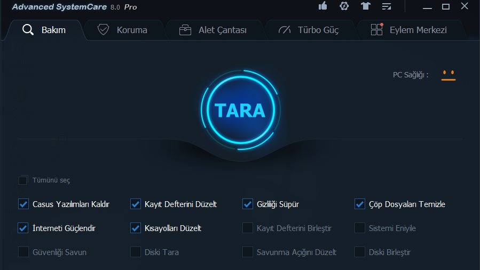Enable Sistemi Eniyile checkbox

point(360,228)
